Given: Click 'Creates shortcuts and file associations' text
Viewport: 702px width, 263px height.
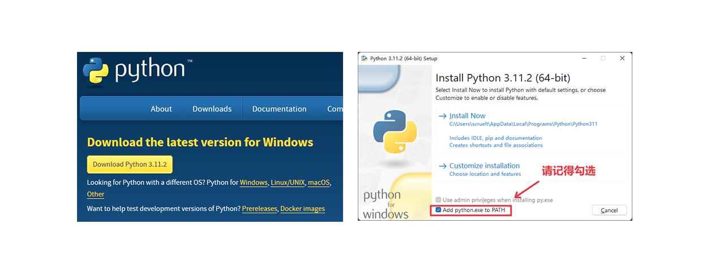Looking at the screenshot, I should tap(496, 145).
